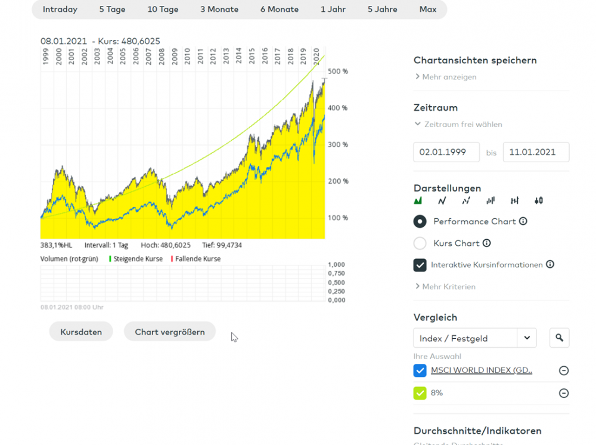Click the Hoch: 480,6025 value

166,245
